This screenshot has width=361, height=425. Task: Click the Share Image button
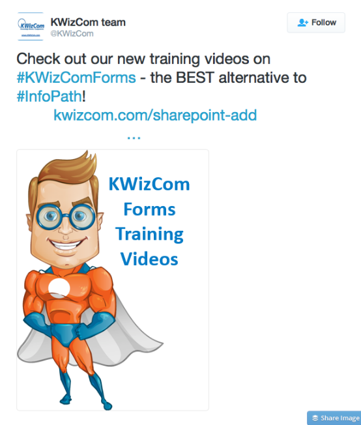pos(334,418)
